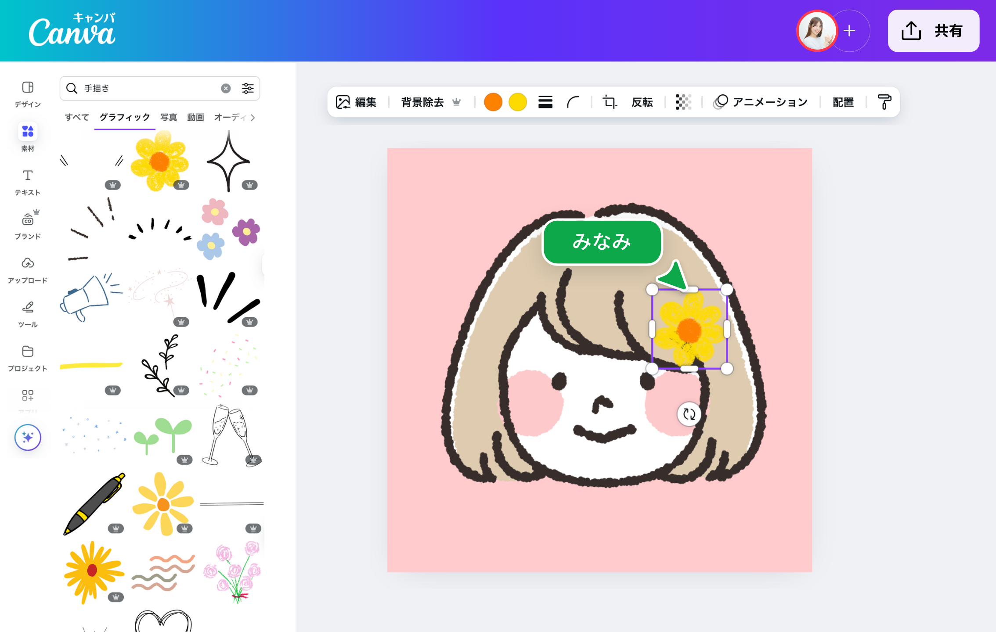996x632 pixels.
Task: Add the yellow crayon flower graphic
Action: coord(160,161)
